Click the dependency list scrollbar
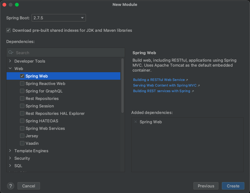The width and height of the screenshot is (250, 193). 122,86
